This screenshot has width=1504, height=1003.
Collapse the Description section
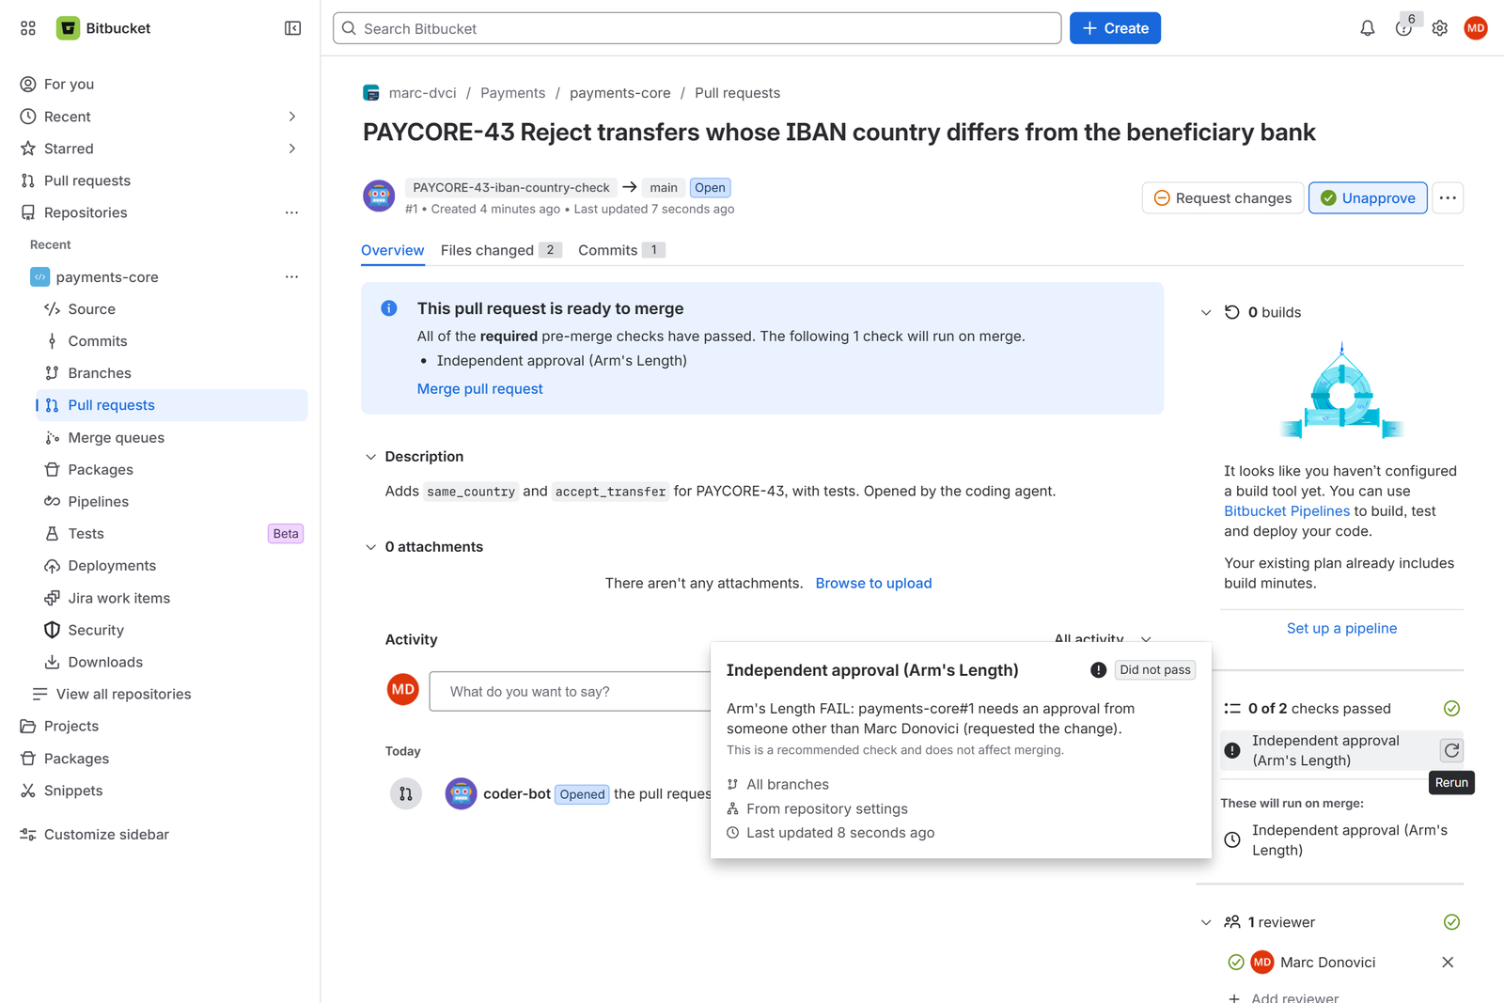(370, 457)
